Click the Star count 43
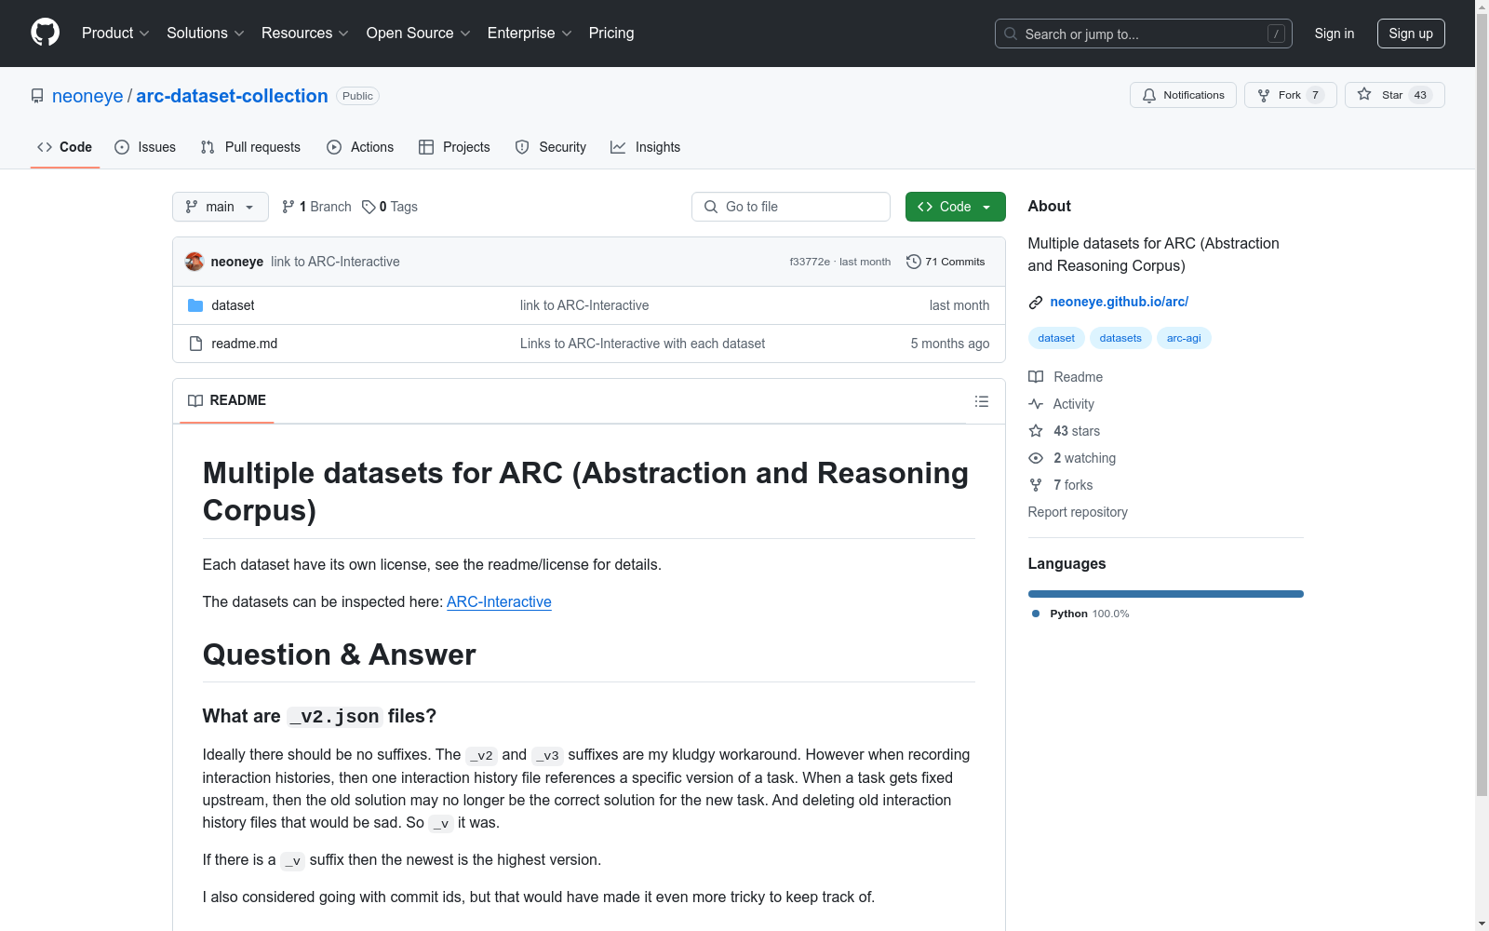Screen dimensions: 1489x931 point(1420,95)
